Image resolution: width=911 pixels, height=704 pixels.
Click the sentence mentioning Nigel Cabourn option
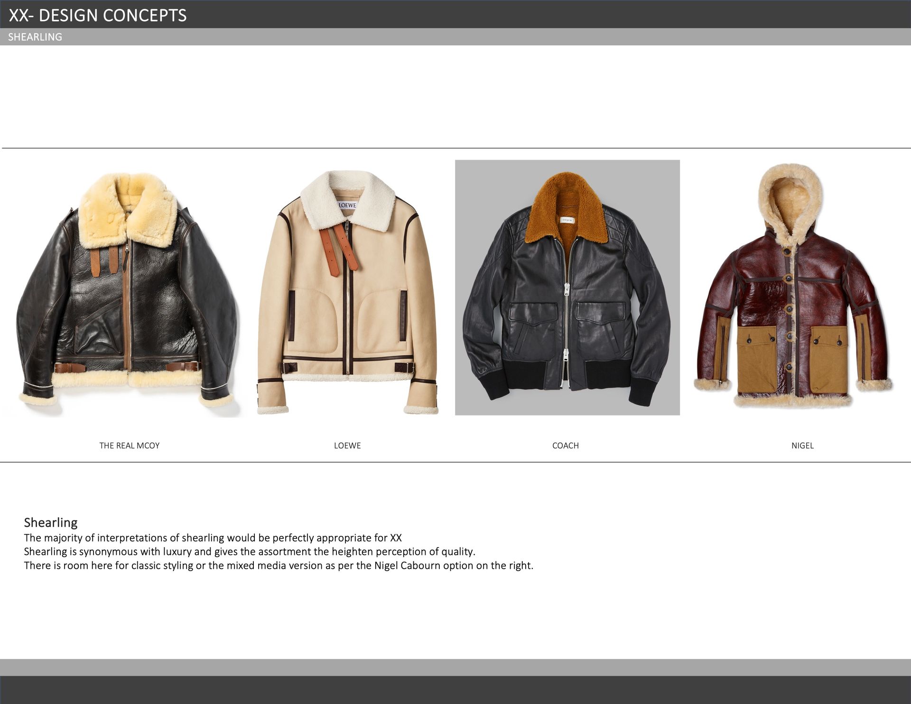point(279,565)
